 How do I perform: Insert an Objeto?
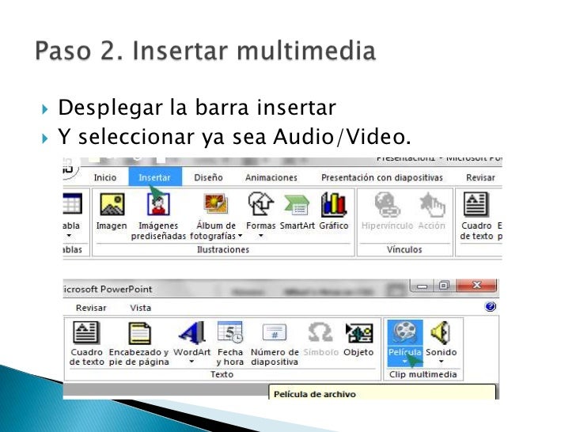(358, 338)
